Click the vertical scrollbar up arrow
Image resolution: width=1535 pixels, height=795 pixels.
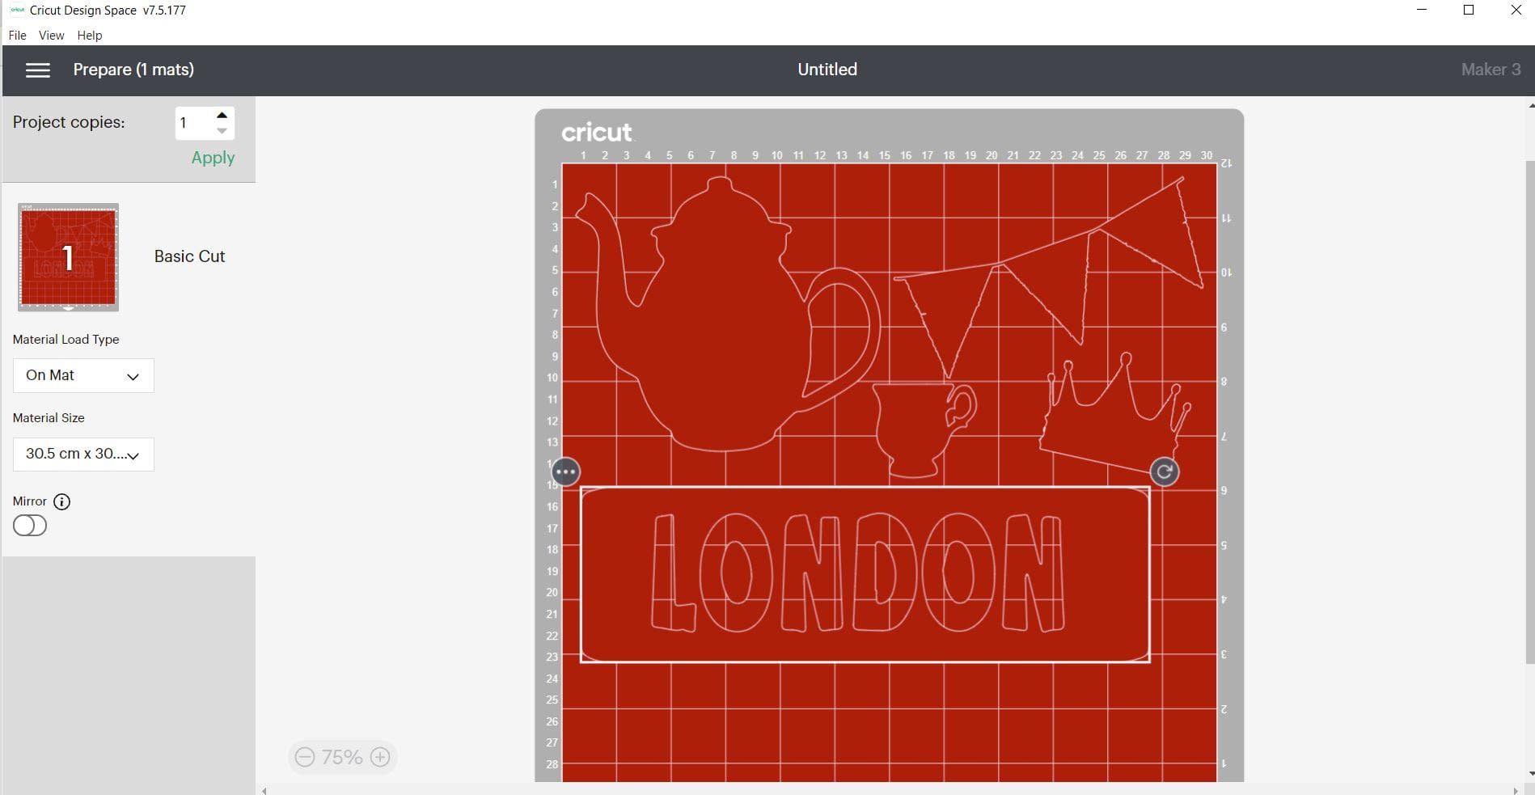1530,105
